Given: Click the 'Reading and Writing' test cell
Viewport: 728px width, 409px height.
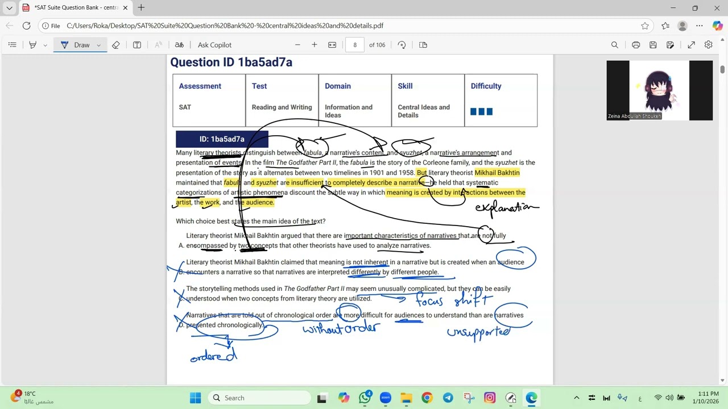Looking at the screenshot, I should coord(282,107).
